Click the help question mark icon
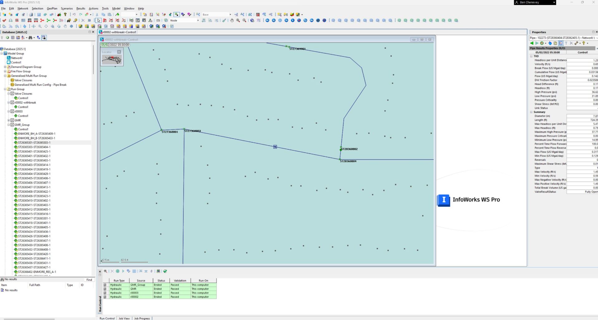The width and height of the screenshot is (598, 320). click(x=65, y=15)
